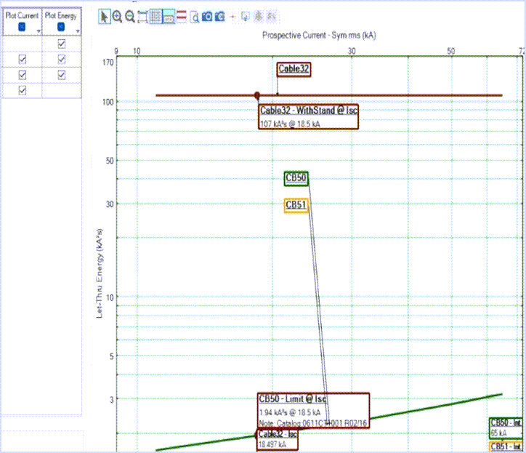
Task: Open the Plot Energy column dropdown arrow
Action: [x=76, y=30]
